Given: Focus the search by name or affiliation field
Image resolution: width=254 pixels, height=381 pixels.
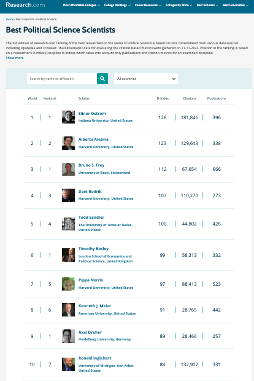Looking at the screenshot, I should [62, 79].
